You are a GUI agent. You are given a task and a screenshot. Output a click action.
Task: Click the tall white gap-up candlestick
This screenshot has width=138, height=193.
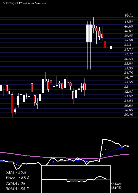(87, 33)
